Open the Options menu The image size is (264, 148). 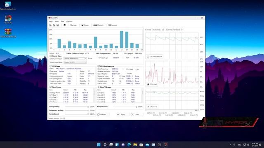(69, 21)
